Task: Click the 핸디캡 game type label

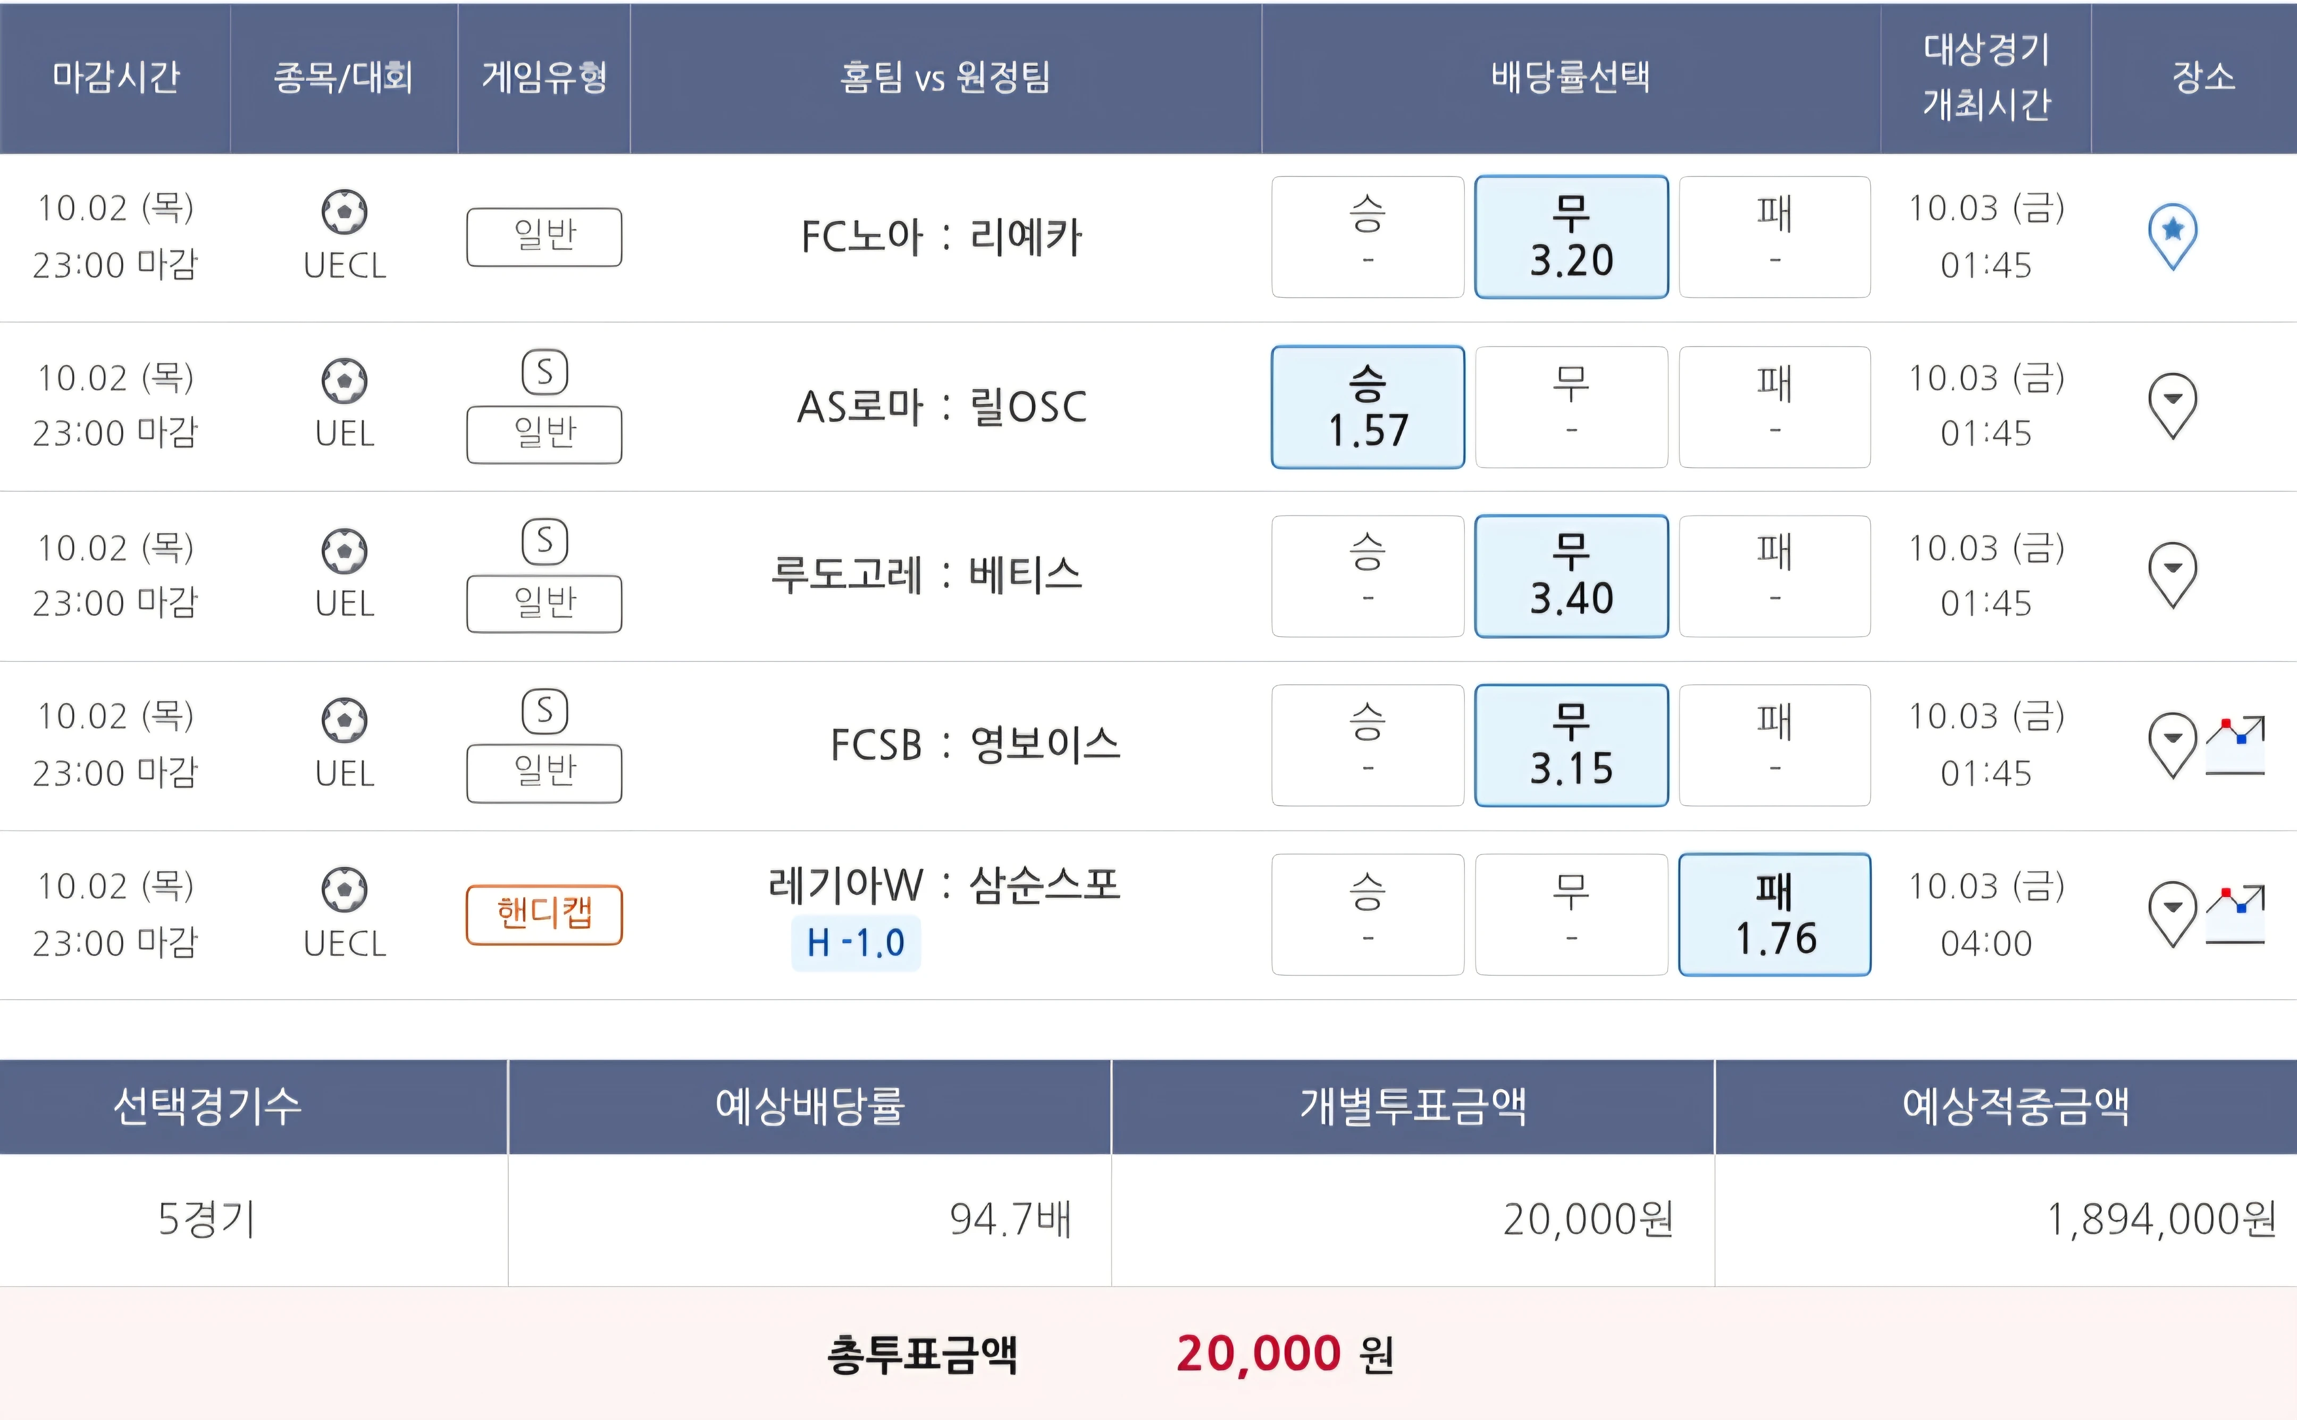Action: 544,914
